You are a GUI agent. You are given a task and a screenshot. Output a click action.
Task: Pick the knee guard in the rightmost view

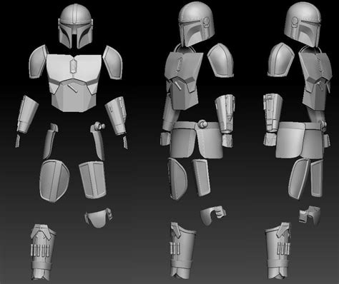coord(310,215)
